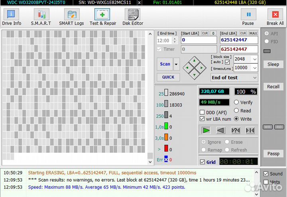Open the timeout ms dropdown
Image resolution: width=287 pixels, height=197 pixels.
[255, 68]
